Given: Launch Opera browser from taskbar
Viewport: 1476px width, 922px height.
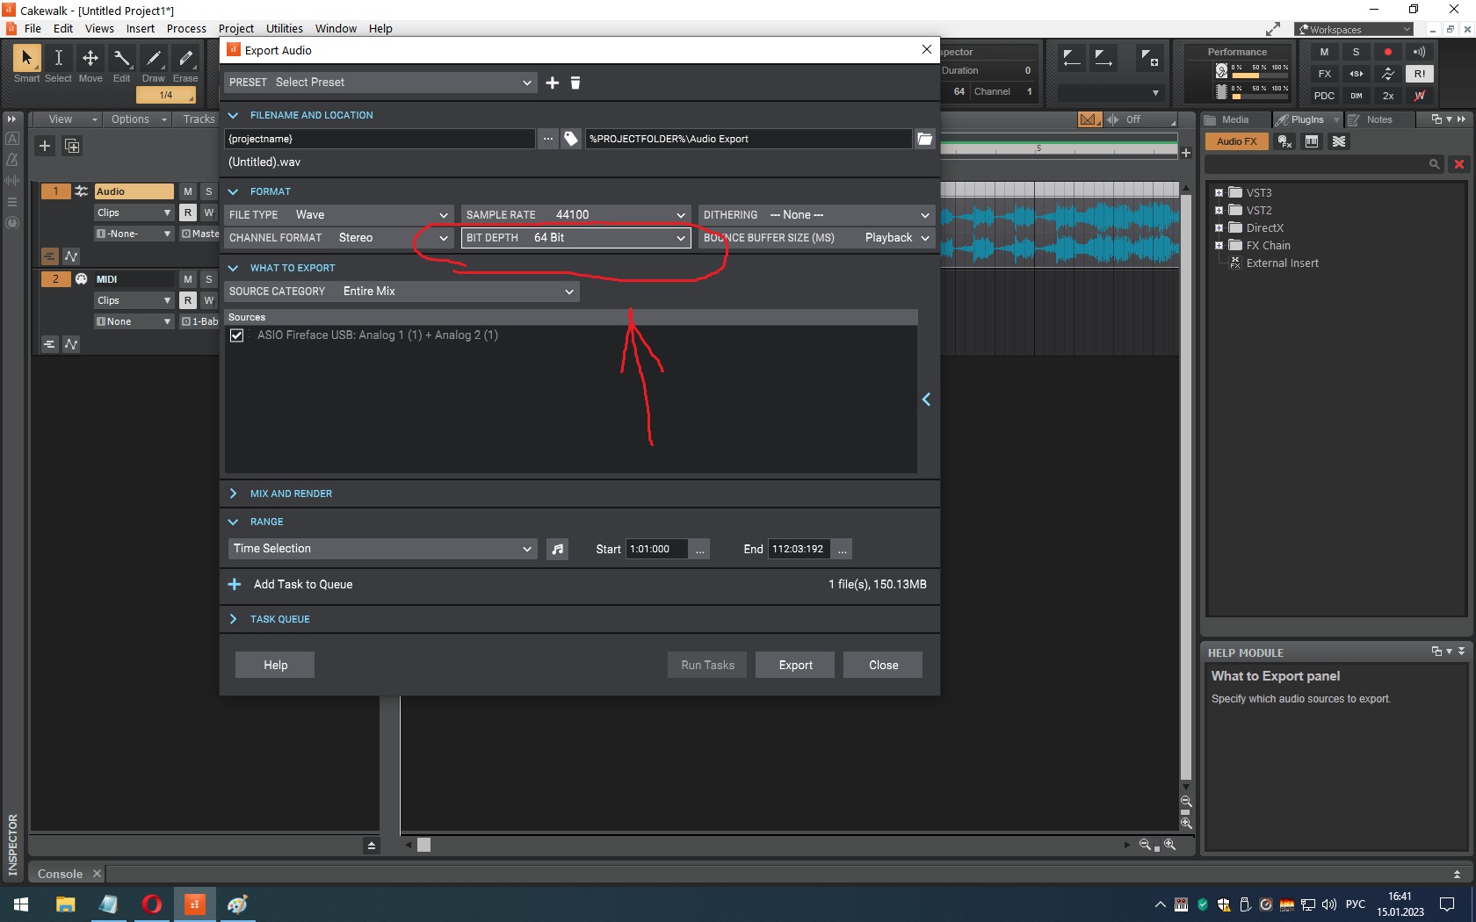Looking at the screenshot, I should [x=151, y=904].
